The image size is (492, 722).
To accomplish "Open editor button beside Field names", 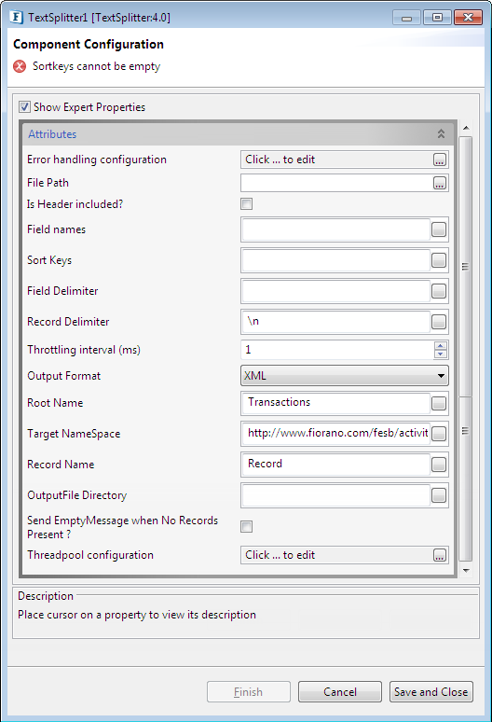I will (x=439, y=229).
